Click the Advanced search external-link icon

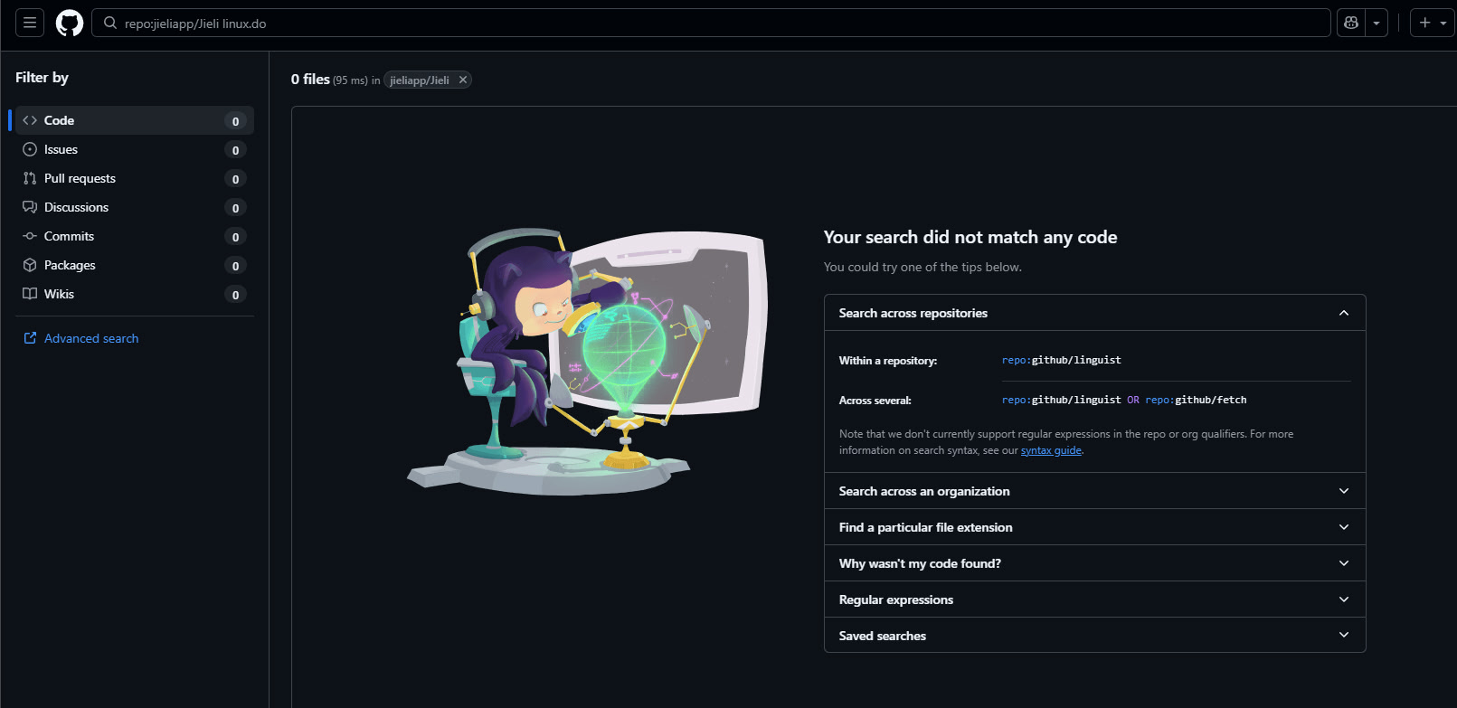(30, 338)
